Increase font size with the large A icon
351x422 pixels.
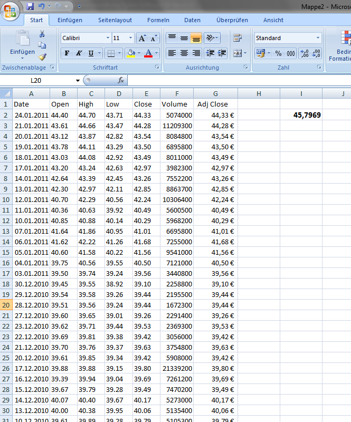point(142,38)
